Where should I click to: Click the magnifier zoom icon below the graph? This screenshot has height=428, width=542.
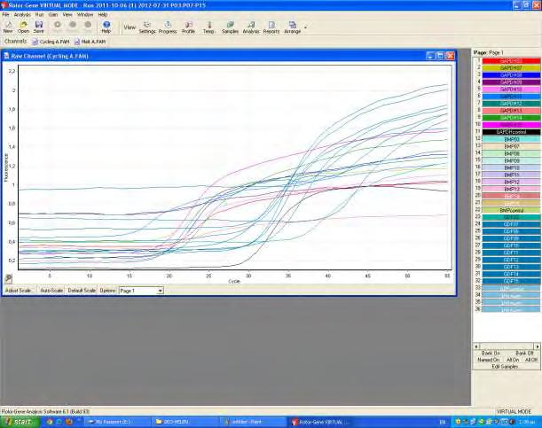click(8, 278)
